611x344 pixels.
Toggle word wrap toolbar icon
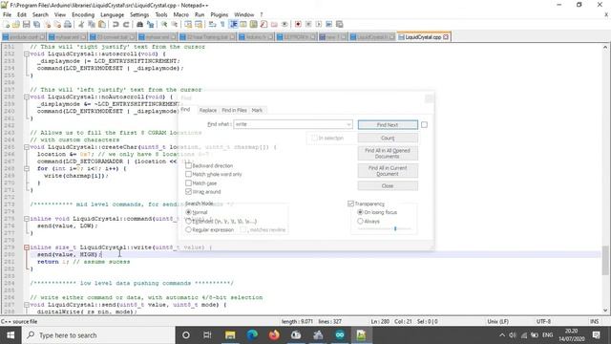212,25
